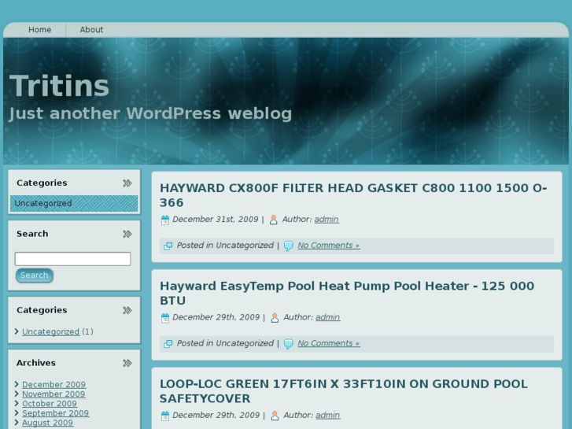The height and width of the screenshot is (429, 572).
Task: Click category icon in Hayward CX800F post footer
Action: point(168,246)
